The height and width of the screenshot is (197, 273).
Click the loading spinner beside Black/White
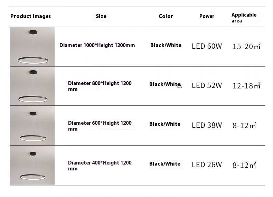point(179,85)
